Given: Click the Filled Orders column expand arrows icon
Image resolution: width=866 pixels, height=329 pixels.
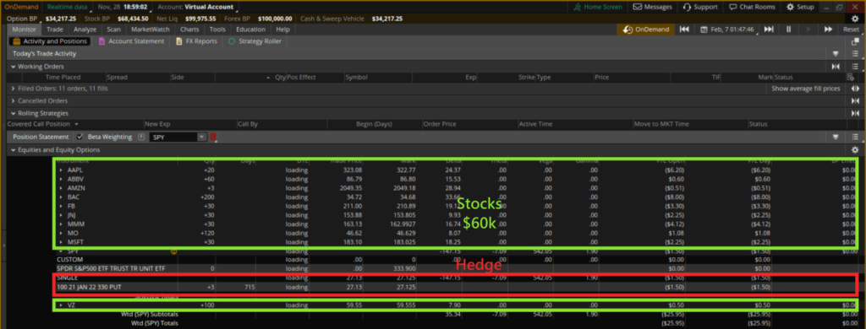Looking at the screenshot, I should [x=855, y=89].
